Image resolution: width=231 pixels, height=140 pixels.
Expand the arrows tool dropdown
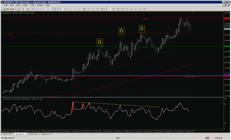point(104,9)
